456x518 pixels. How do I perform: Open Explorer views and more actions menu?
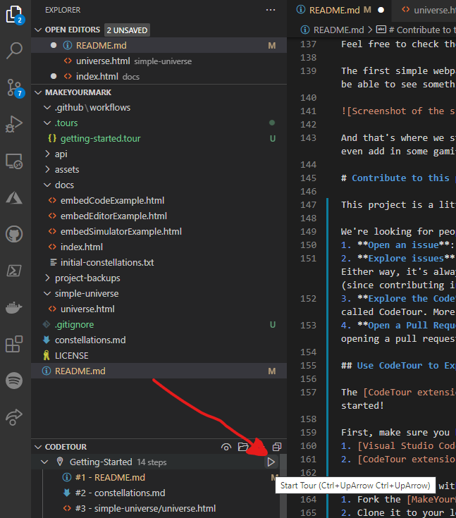271,10
